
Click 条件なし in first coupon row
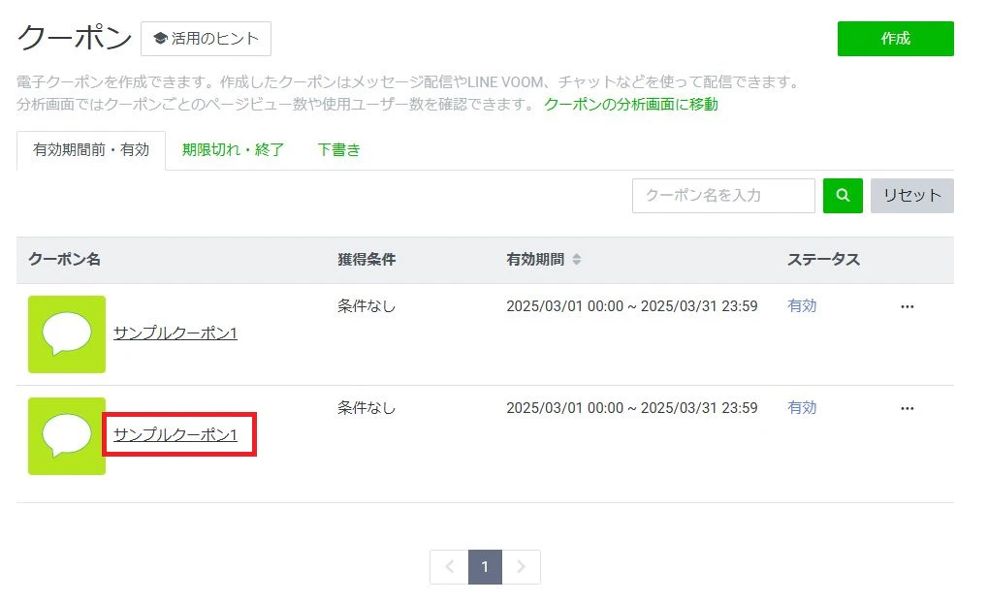pyautogui.click(x=367, y=306)
